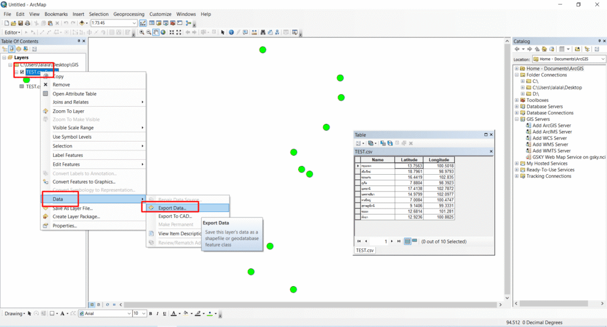607x327 pixels.
Task: Change fill color bucket
Action: click(x=186, y=314)
